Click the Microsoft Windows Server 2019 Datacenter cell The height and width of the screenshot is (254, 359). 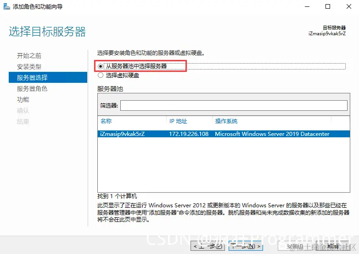tap(272, 134)
